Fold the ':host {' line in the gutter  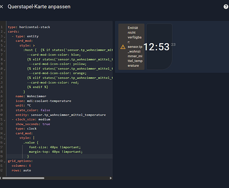(5, 50)
